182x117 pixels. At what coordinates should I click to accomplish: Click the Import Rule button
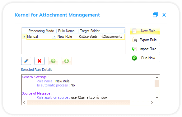tap(145, 49)
